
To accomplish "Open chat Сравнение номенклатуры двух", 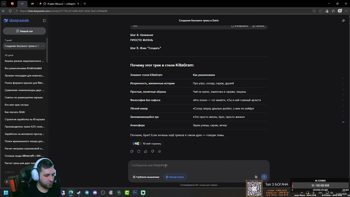I will point(24,90).
